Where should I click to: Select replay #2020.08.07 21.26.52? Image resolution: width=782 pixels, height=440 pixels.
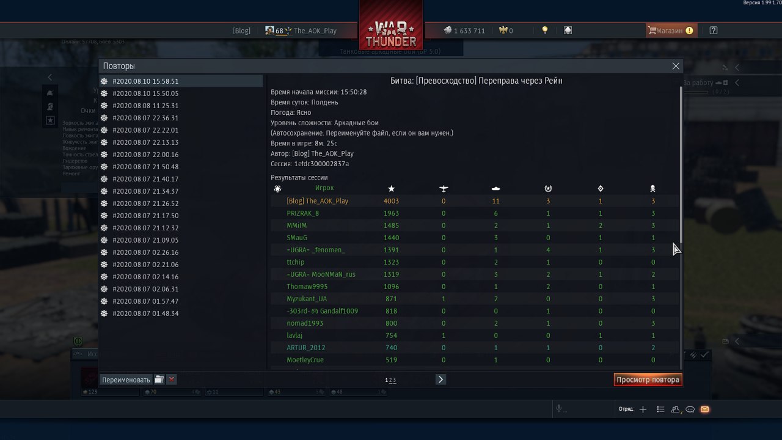click(x=181, y=204)
